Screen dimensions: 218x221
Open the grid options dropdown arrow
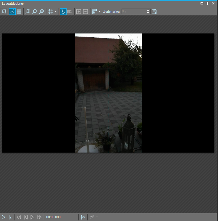pyautogui.click(x=55, y=12)
